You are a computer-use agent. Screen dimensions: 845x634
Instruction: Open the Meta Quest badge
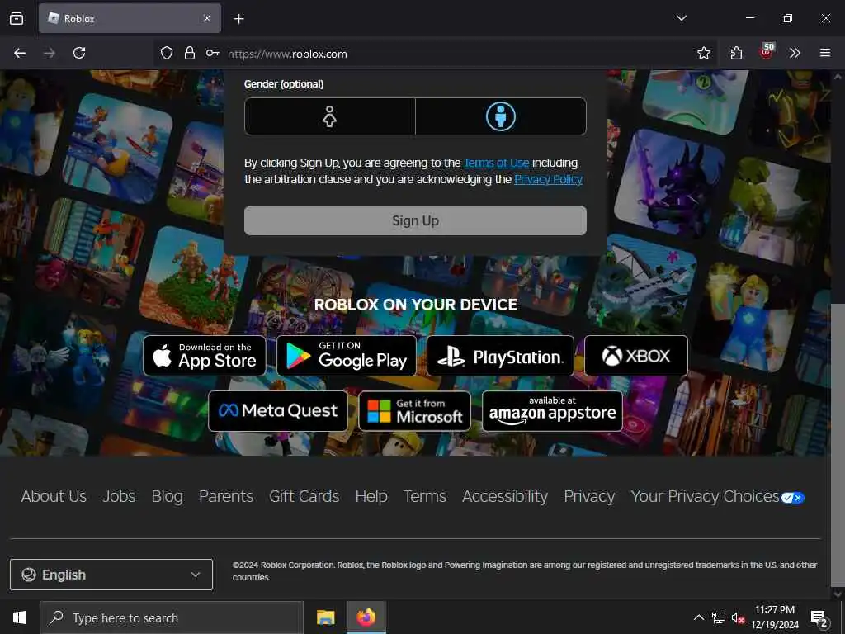[278, 411]
